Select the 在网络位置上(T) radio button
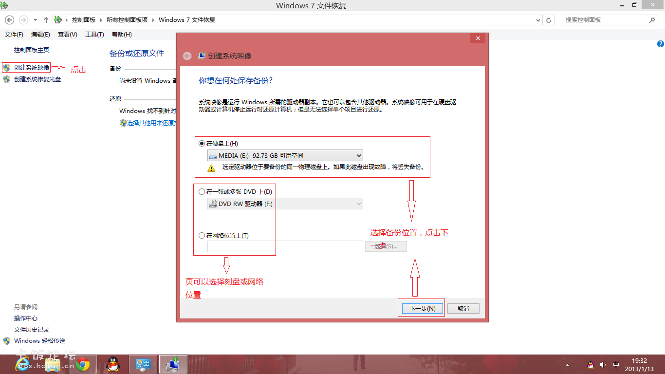This screenshot has width=665, height=374. (x=202, y=236)
